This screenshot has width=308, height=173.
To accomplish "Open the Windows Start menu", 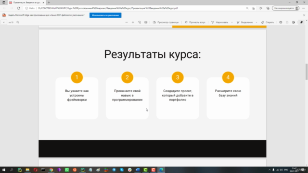I will coord(4,170).
